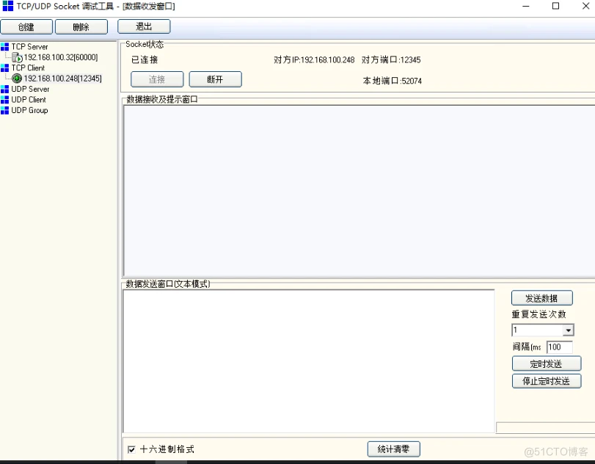Image resolution: width=595 pixels, height=464 pixels.
Task: Click the application icon in the title bar
Action: click(x=7, y=6)
